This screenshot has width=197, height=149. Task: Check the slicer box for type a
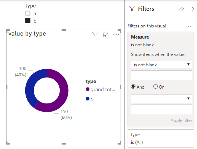tap(28, 13)
